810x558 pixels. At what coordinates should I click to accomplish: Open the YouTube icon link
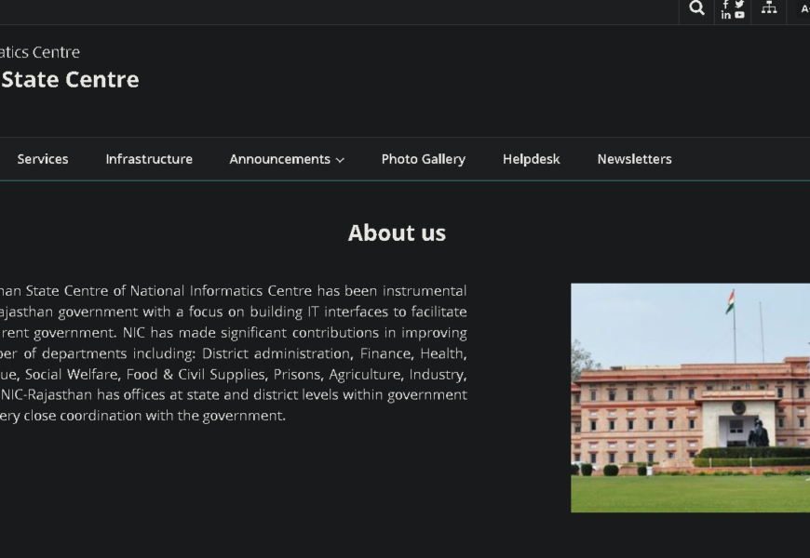[x=739, y=15]
